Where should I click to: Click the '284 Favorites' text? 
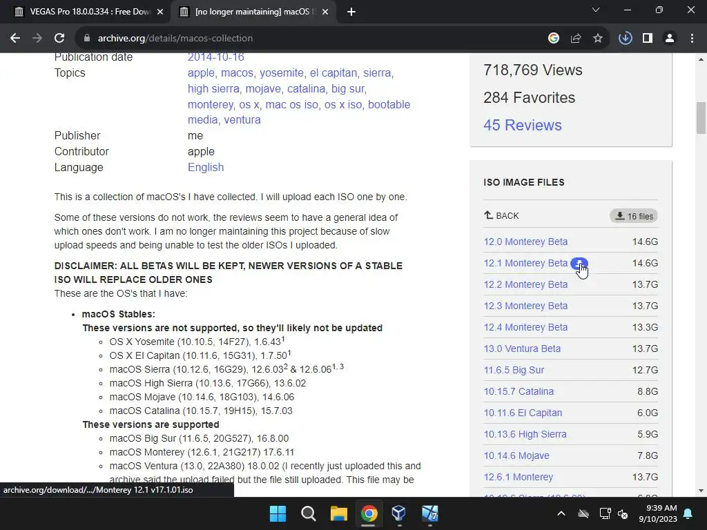pyautogui.click(x=530, y=98)
